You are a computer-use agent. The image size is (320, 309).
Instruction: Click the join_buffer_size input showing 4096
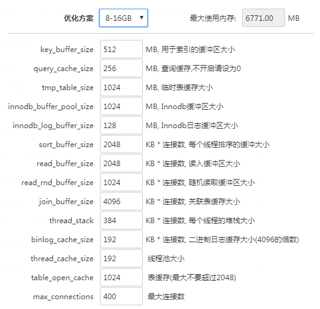click(x=121, y=201)
